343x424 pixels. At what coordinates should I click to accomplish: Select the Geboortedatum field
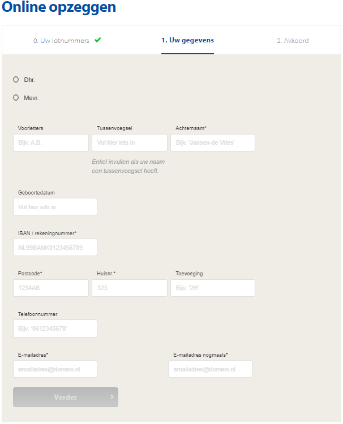55,207
